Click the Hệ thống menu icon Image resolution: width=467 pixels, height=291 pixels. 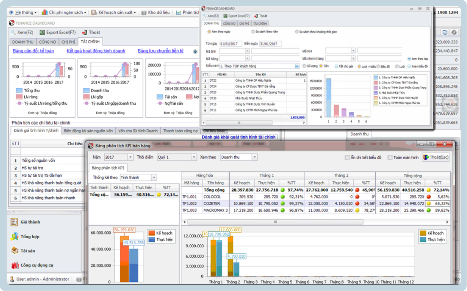pyautogui.click(x=11, y=12)
